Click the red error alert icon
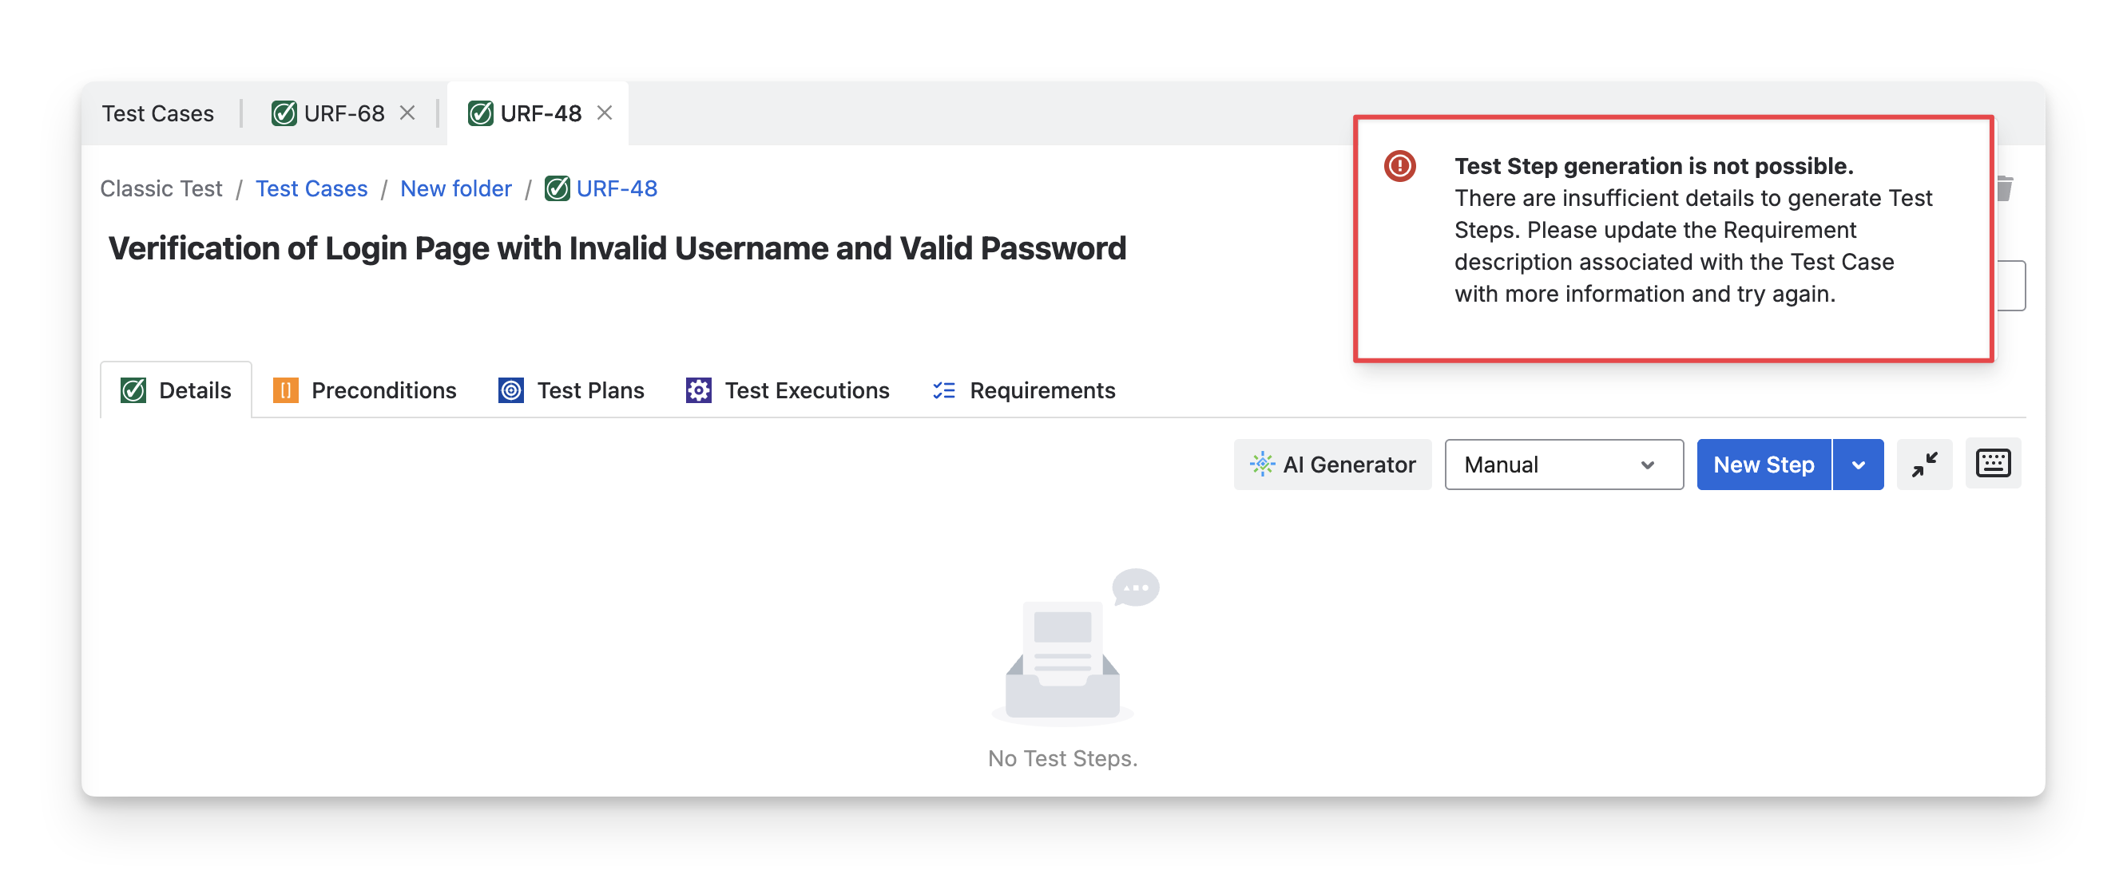Screen dimensions: 2127x878 pyautogui.click(x=1399, y=166)
